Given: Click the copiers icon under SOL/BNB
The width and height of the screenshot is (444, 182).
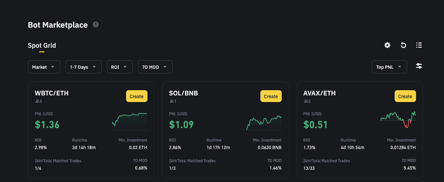Looking at the screenshot, I should click(172, 101).
